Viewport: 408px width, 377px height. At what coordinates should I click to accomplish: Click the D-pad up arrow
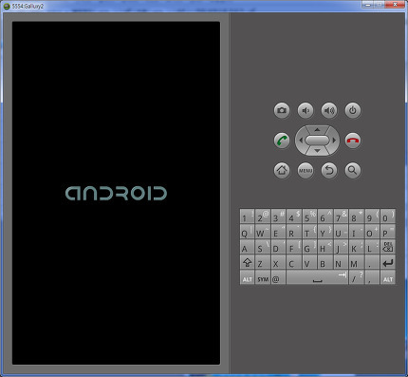[x=317, y=130]
